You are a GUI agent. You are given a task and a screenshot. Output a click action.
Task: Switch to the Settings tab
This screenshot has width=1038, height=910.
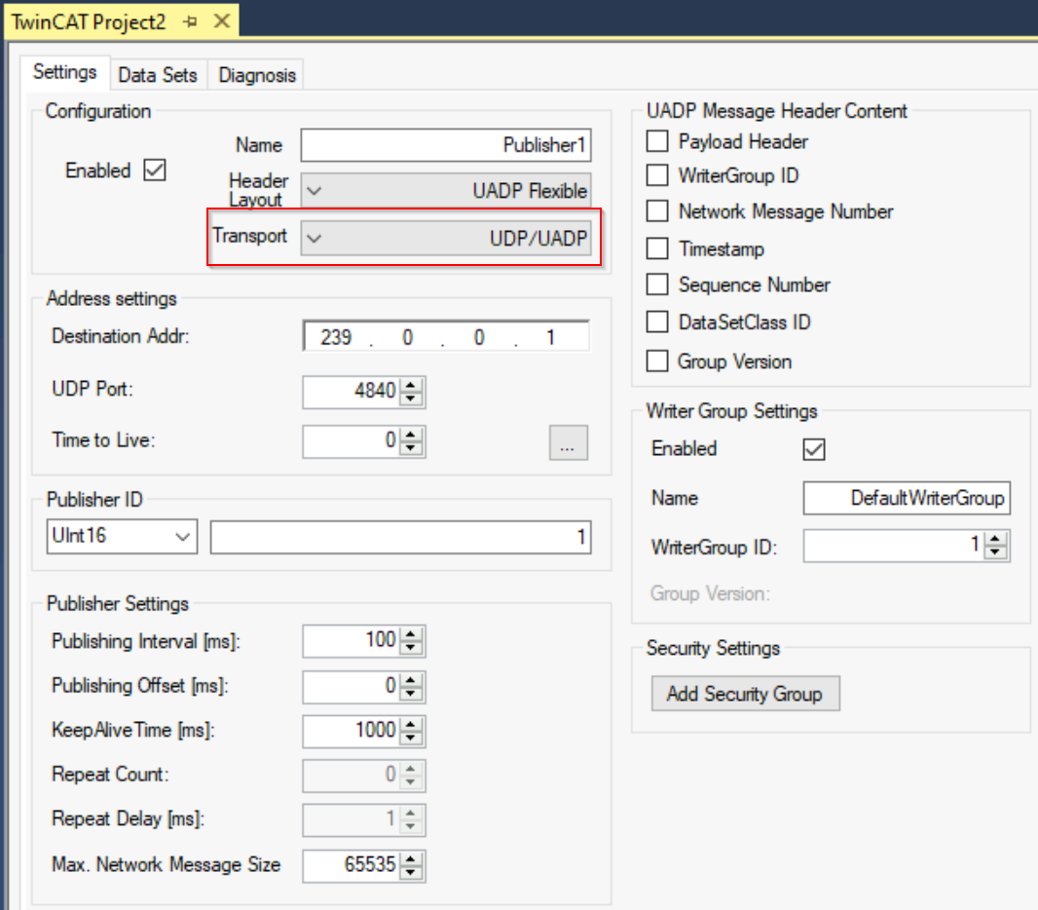click(x=65, y=72)
